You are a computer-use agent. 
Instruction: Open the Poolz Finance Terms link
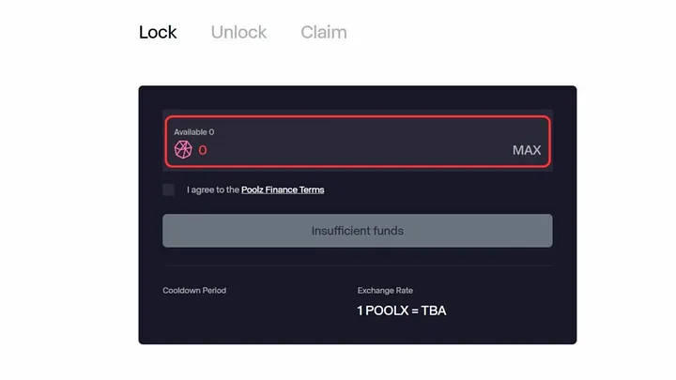[283, 190]
